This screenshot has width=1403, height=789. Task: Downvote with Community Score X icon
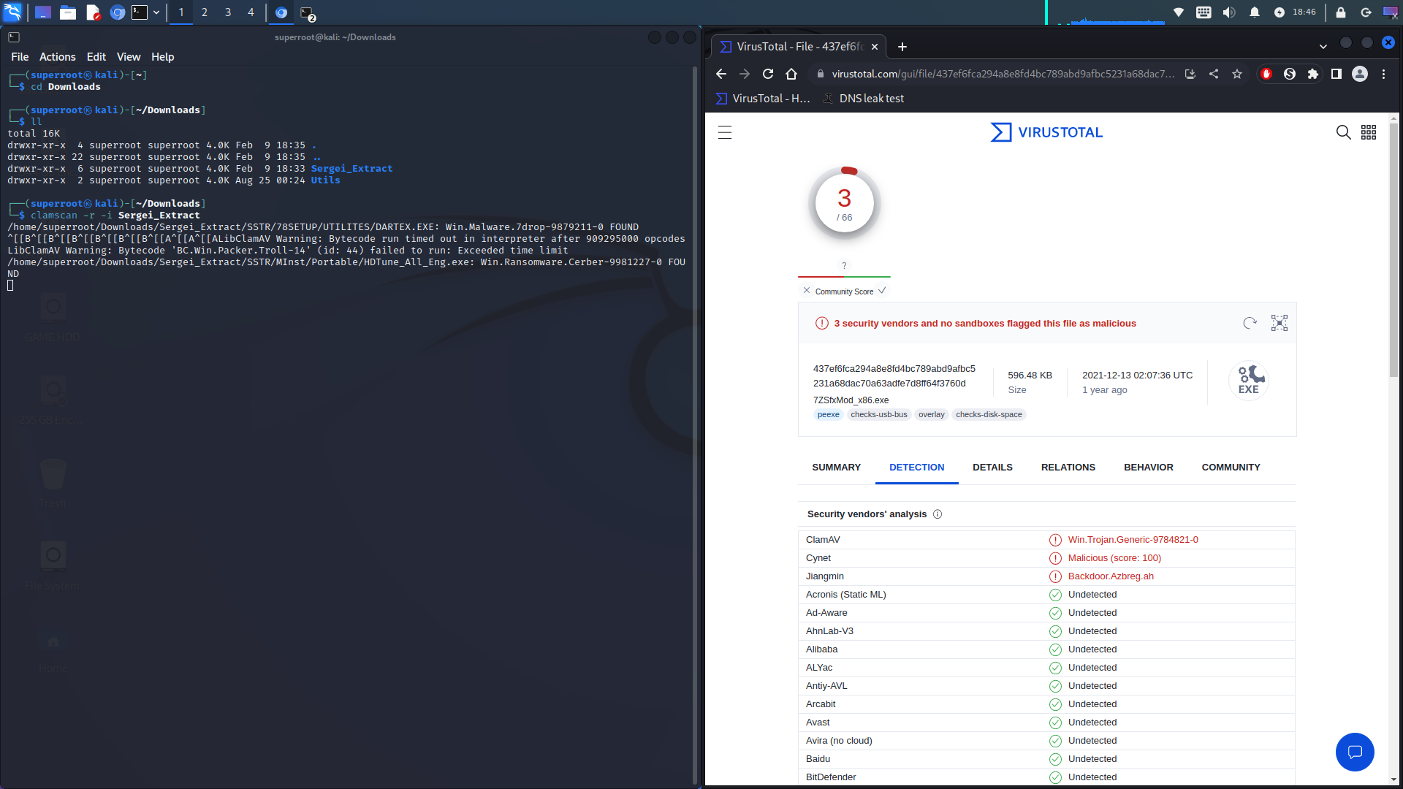[x=807, y=291]
